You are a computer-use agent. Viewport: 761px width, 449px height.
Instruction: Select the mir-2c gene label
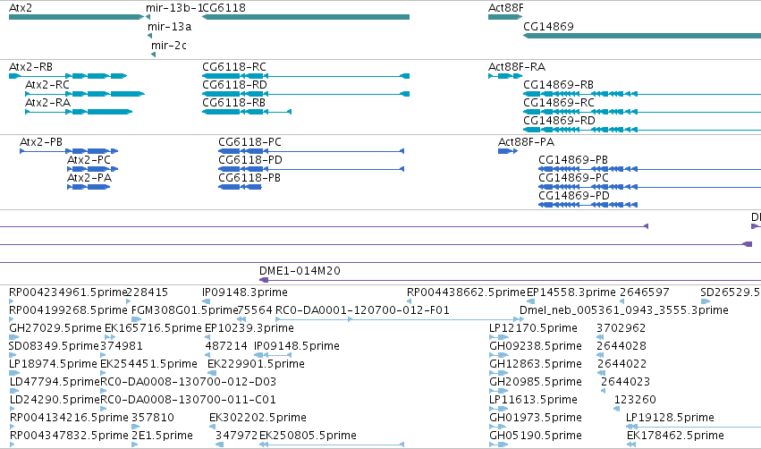coord(169,46)
